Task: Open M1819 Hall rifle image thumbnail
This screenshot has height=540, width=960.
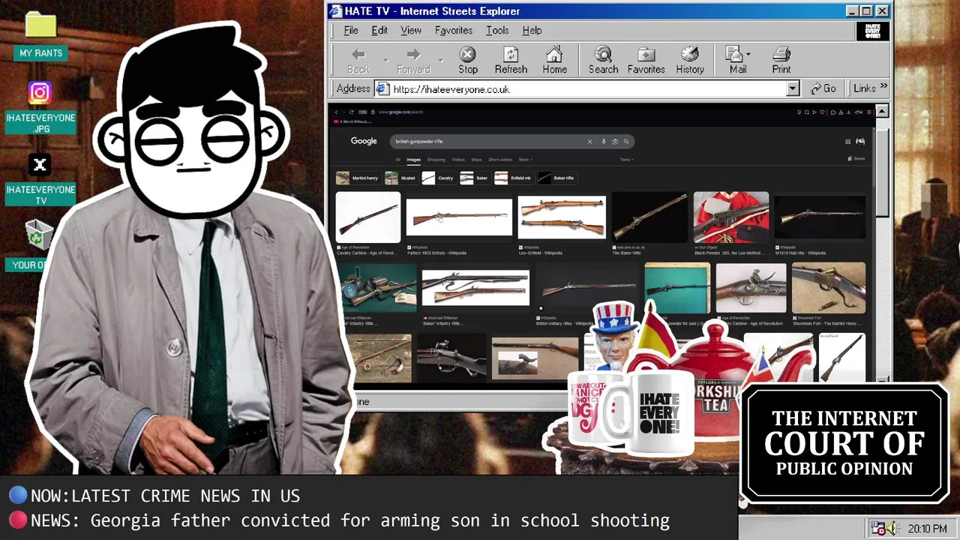Action: pos(820,217)
